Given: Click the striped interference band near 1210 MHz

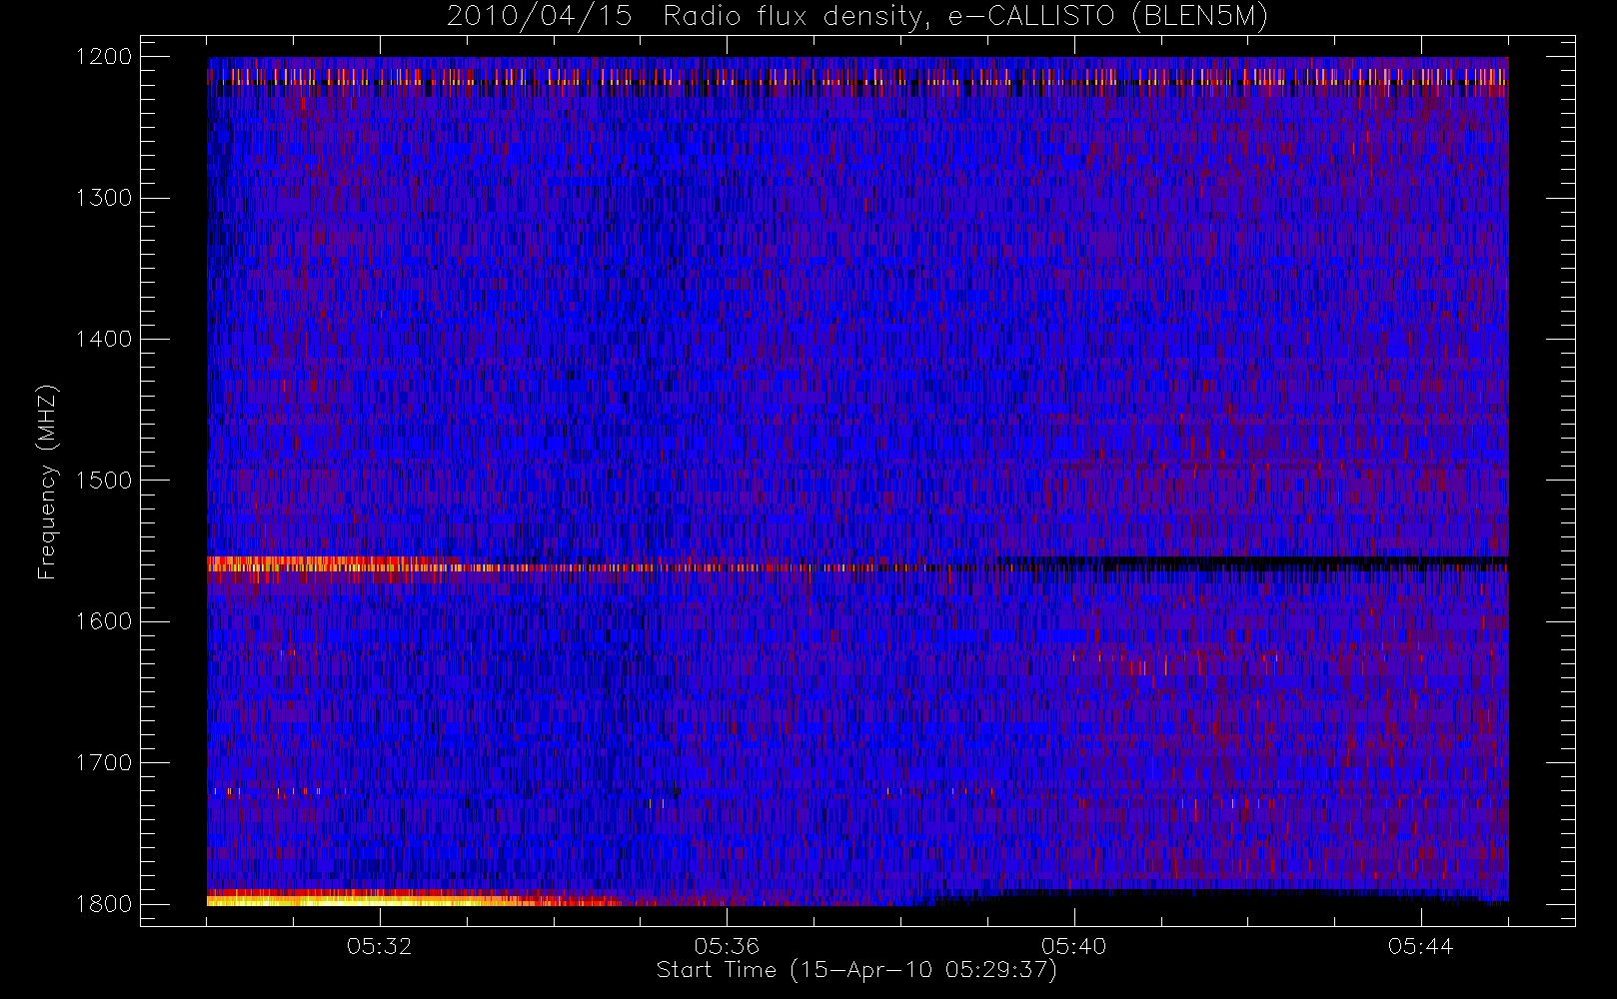Looking at the screenshot, I should point(857,77).
